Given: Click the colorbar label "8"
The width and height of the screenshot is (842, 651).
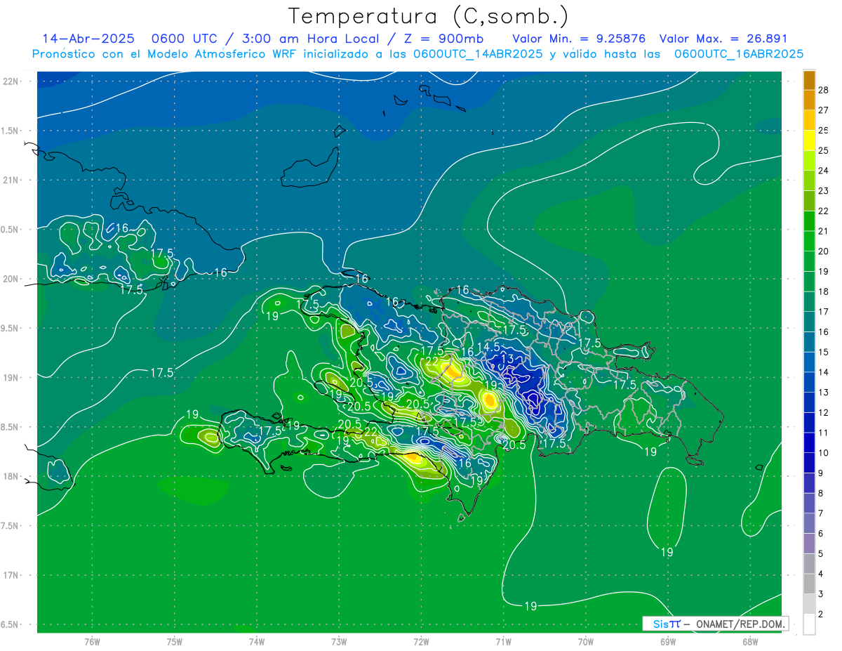Looking at the screenshot, I should [821, 493].
